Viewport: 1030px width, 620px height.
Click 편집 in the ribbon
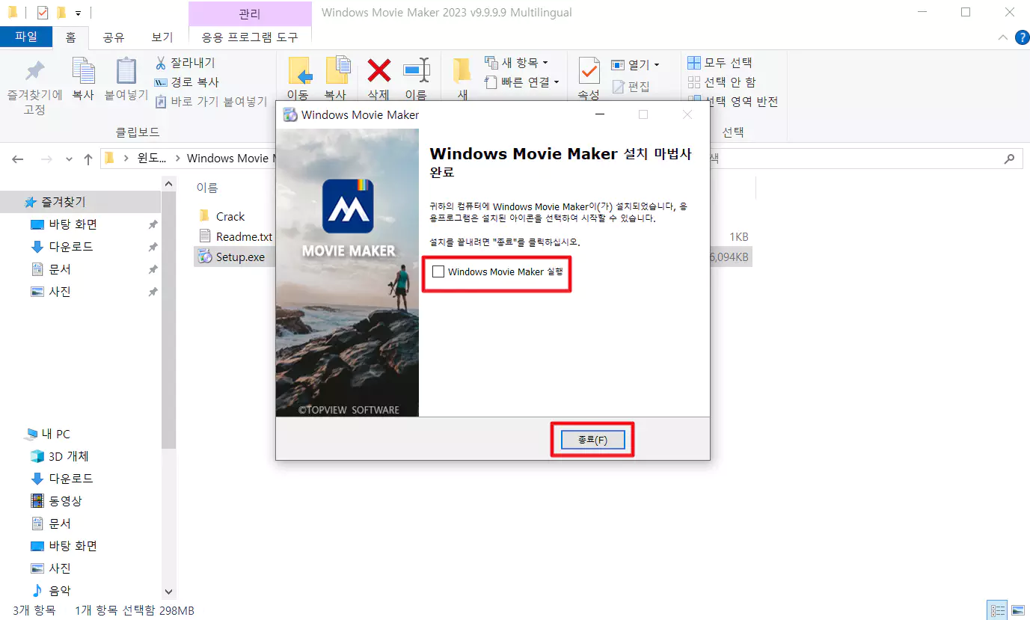click(631, 87)
